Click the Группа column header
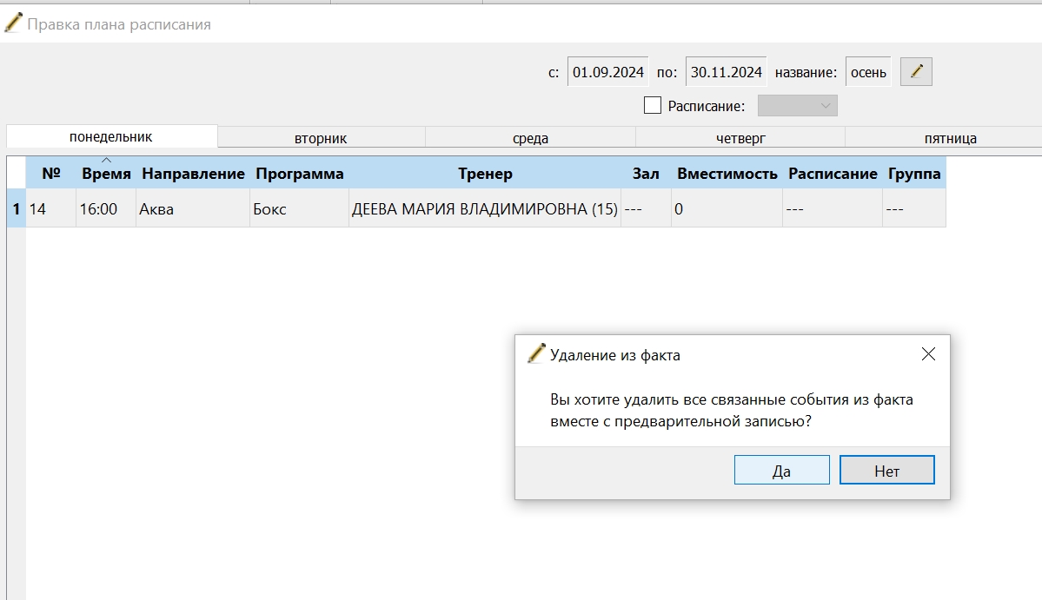This screenshot has width=1042, height=600. coord(914,174)
